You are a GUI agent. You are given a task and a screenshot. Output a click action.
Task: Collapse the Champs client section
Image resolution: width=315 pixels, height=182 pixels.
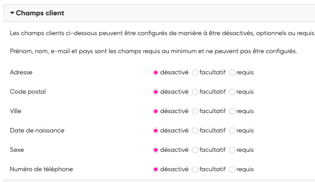click(x=12, y=13)
